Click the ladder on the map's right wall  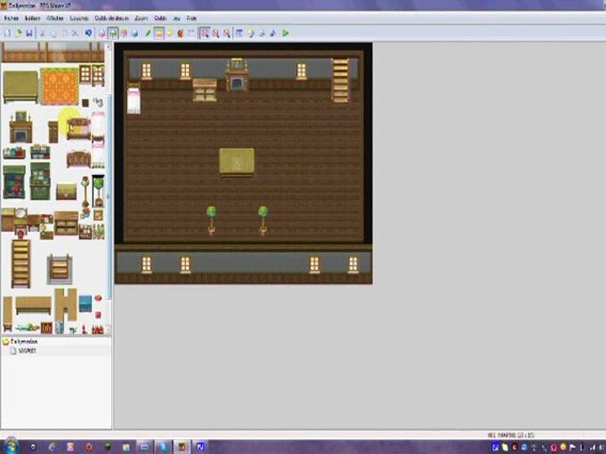pyautogui.click(x=340, y=80)
